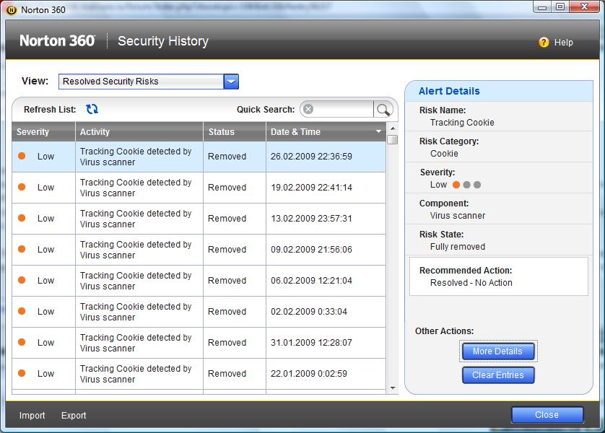Click the list scrollbar down arrow
605x433 pixels.
[x=393, y=388]
